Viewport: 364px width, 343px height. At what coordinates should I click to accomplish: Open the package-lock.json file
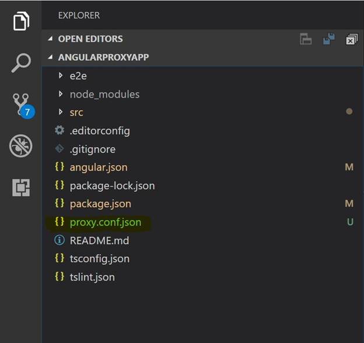113,185
